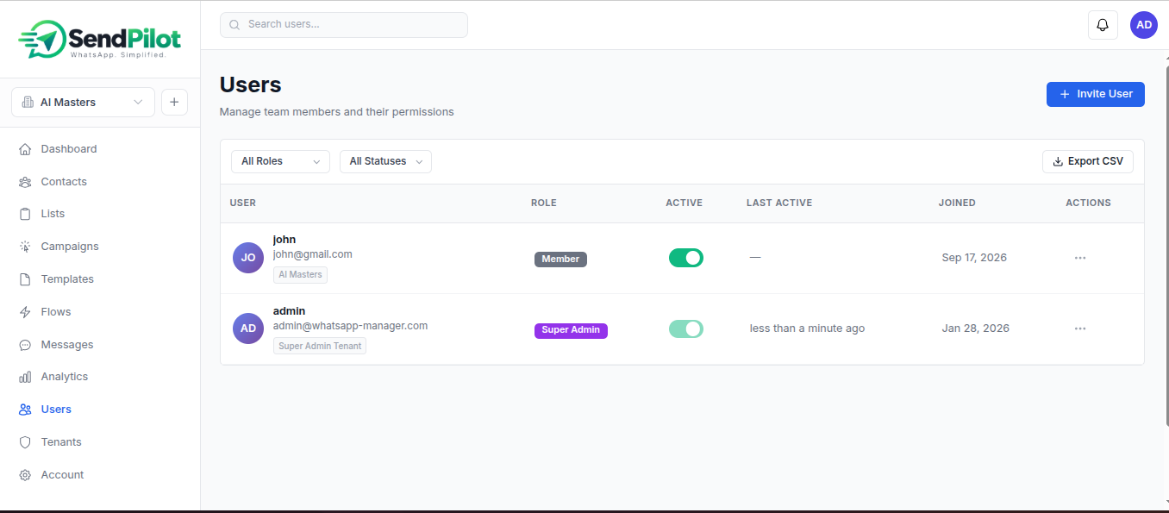Click the name 'john' in user row

tap(284, 240)
